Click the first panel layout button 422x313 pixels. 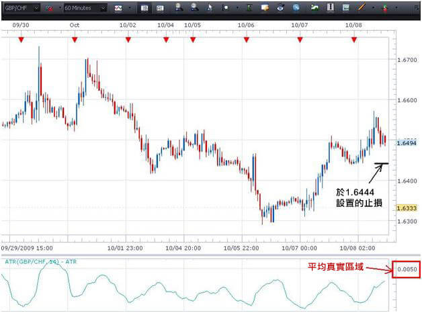pyautogui.click(x=144, y=9)
